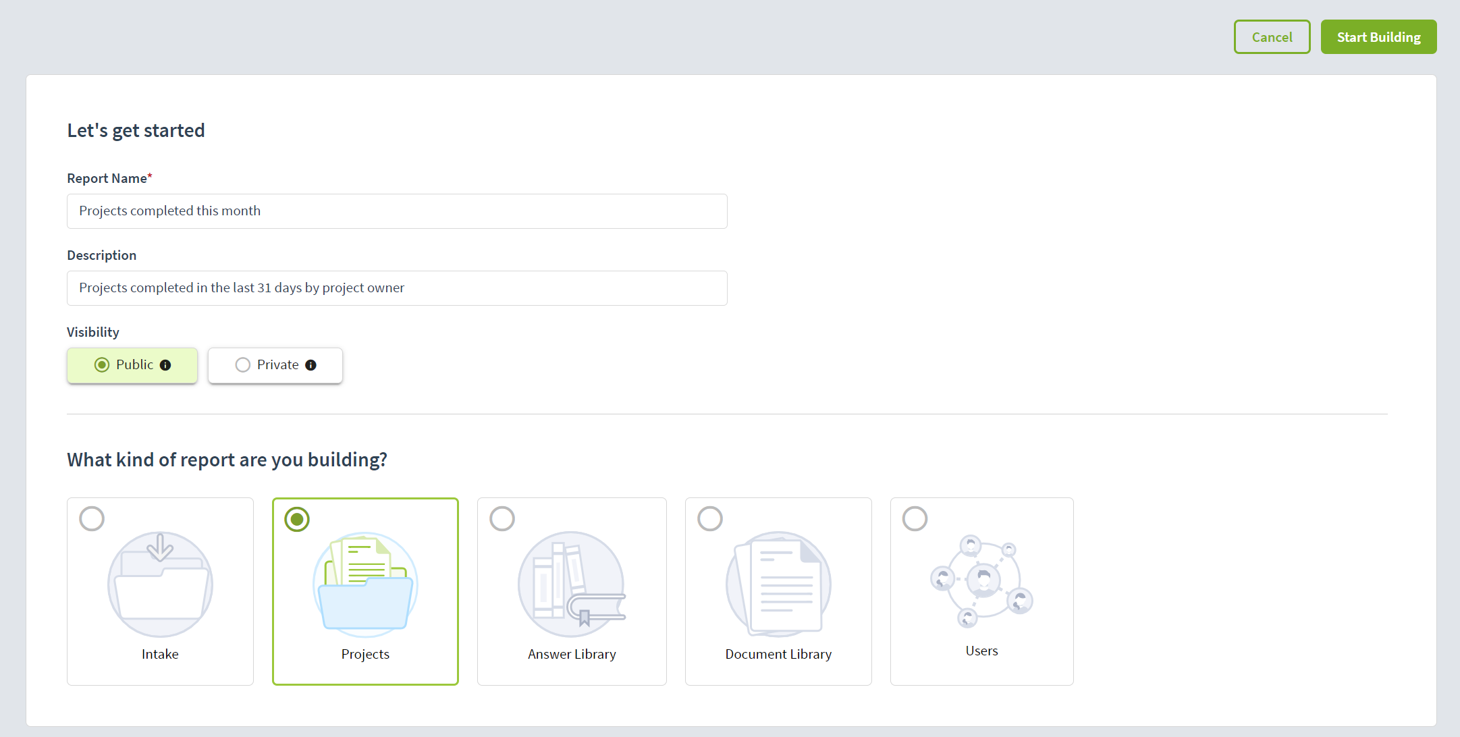Click the info icon beside Public
This screenshot has height=737, width=1460.
click(165, 365)
